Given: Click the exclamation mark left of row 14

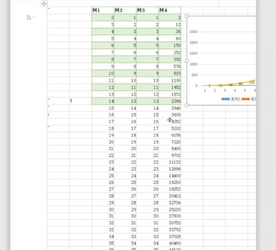Looking at the screenshot, I should [71, 101].
